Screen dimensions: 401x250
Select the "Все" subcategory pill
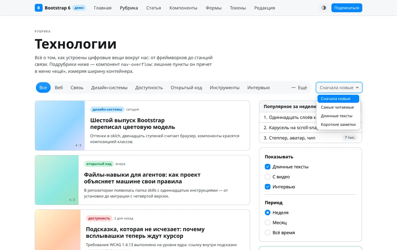click(x=43, y=88)
